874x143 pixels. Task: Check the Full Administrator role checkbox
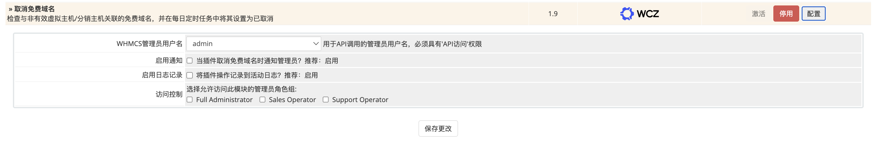(190, 100)
